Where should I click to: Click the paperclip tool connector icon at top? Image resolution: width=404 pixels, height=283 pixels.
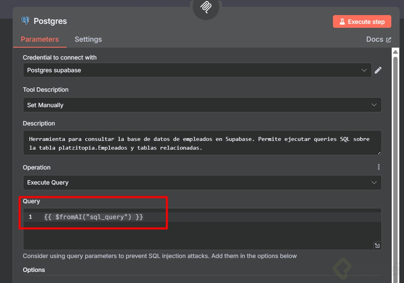pyautogui.click(x=206, y=7)
